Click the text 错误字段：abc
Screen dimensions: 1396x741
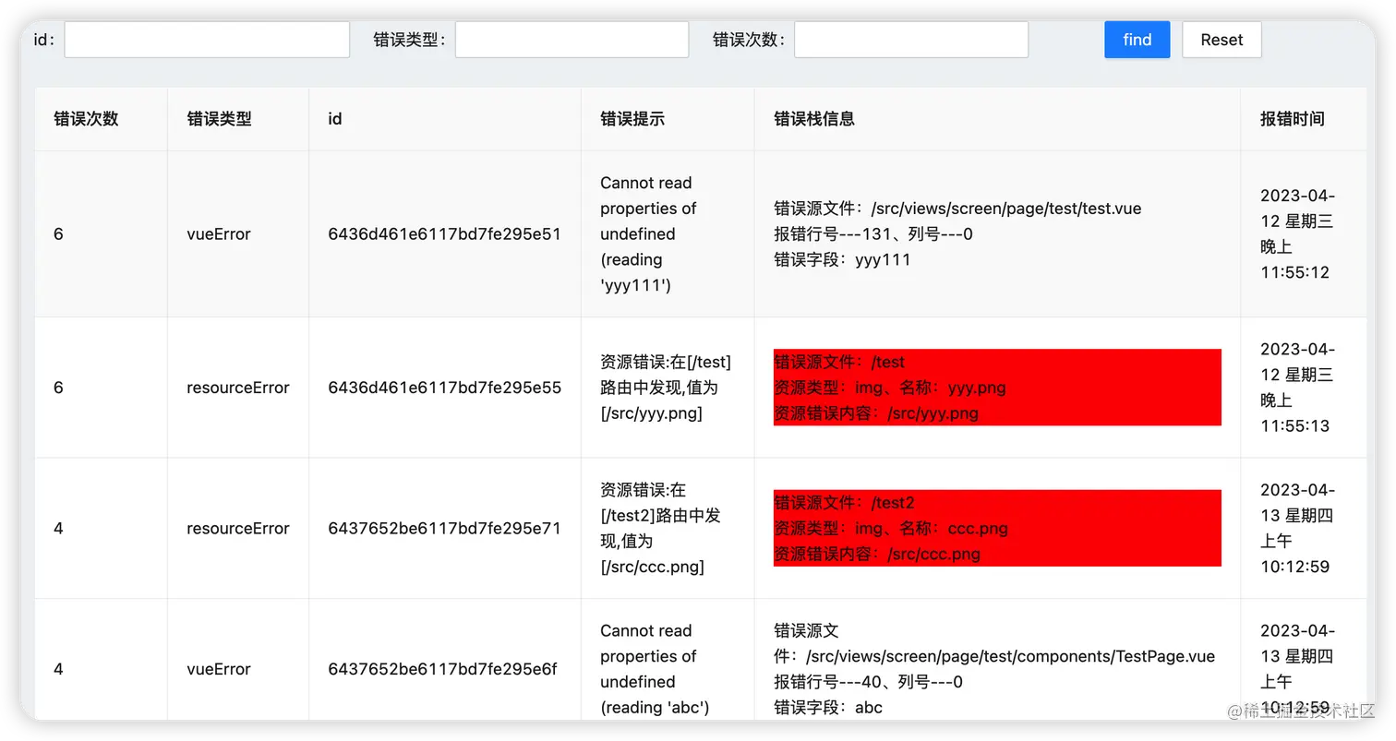click(828, 708)
